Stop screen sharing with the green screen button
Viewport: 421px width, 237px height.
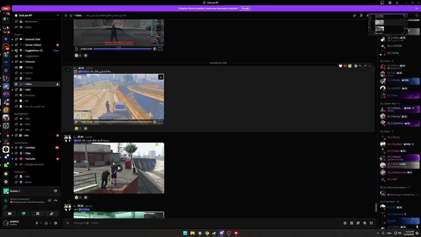point(24,214)
